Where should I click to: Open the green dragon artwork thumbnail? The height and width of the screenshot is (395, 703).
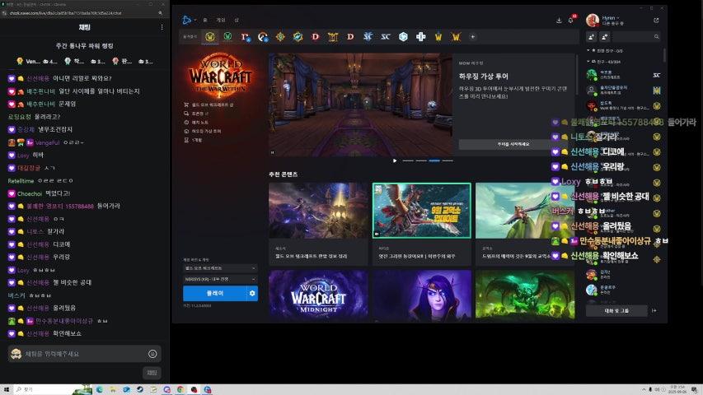point(524,295)
